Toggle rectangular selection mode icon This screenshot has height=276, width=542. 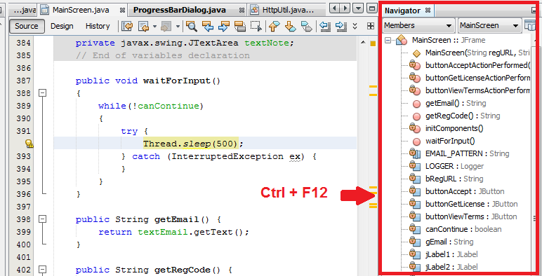point(256,26)
